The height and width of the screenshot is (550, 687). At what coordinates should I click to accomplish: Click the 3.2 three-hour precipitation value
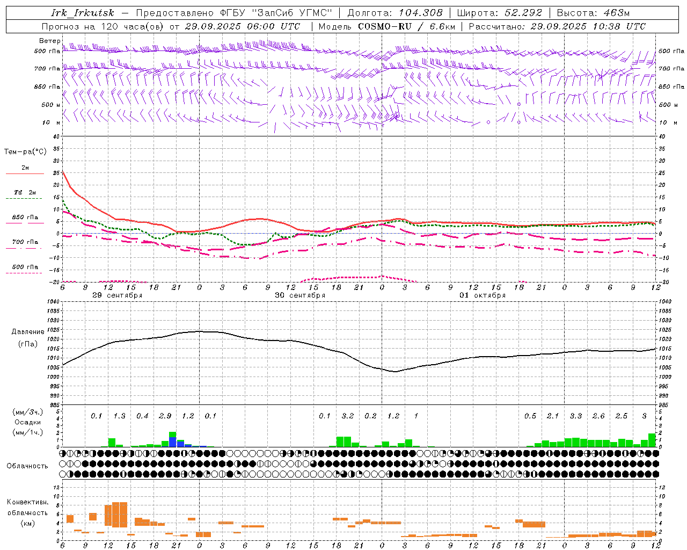347,416
